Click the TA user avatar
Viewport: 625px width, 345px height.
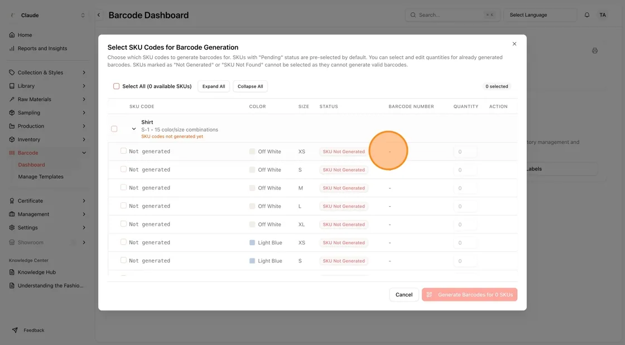603,15
